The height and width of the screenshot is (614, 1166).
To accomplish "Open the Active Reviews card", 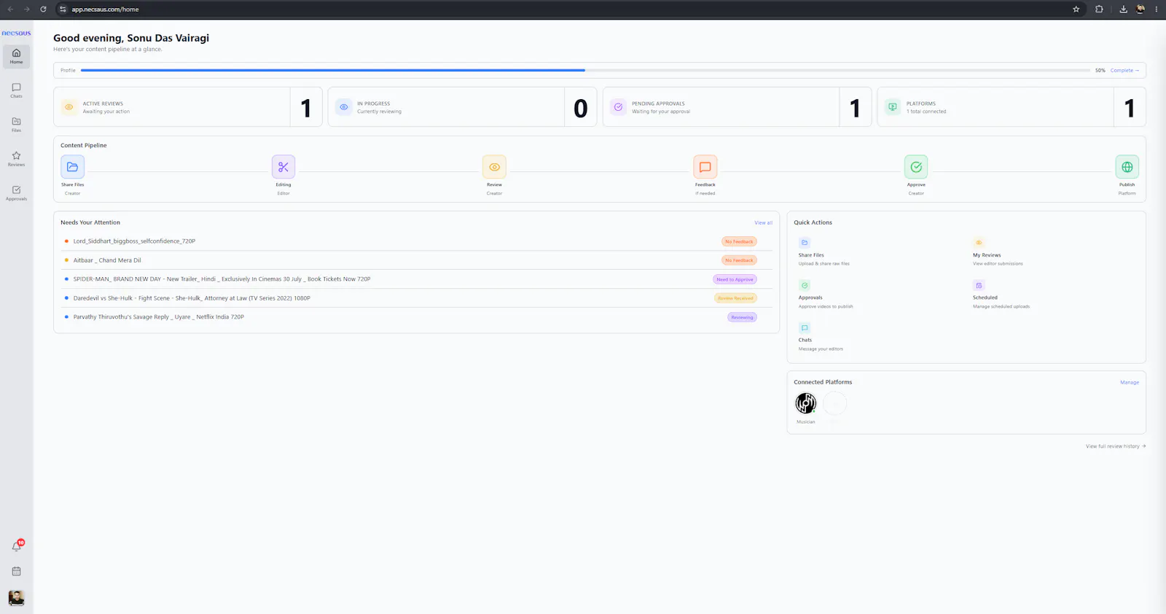I will click(188, 107).
